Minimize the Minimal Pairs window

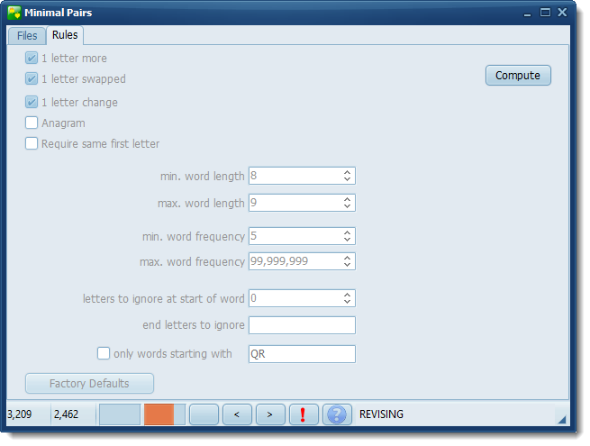pyautogui.click(x=527, y=14)
